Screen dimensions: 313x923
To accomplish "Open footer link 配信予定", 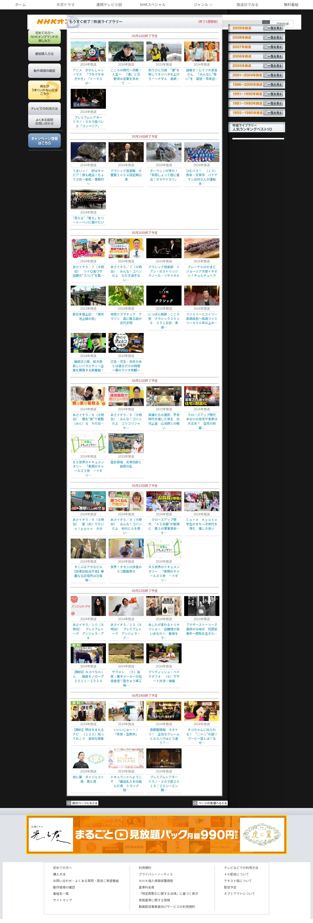I will 230,887.
